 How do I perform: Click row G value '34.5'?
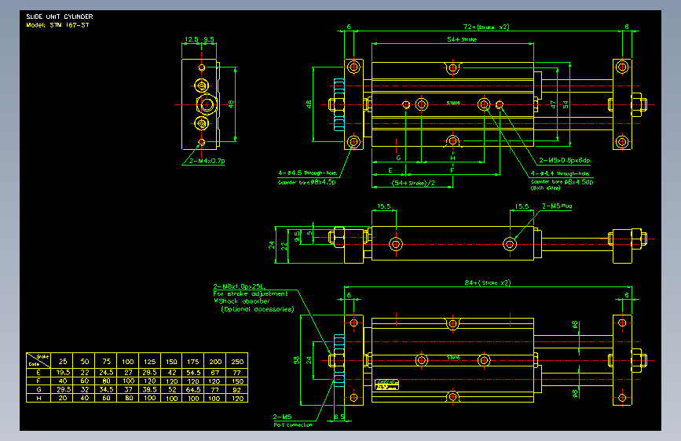click(x=106, y=390)
